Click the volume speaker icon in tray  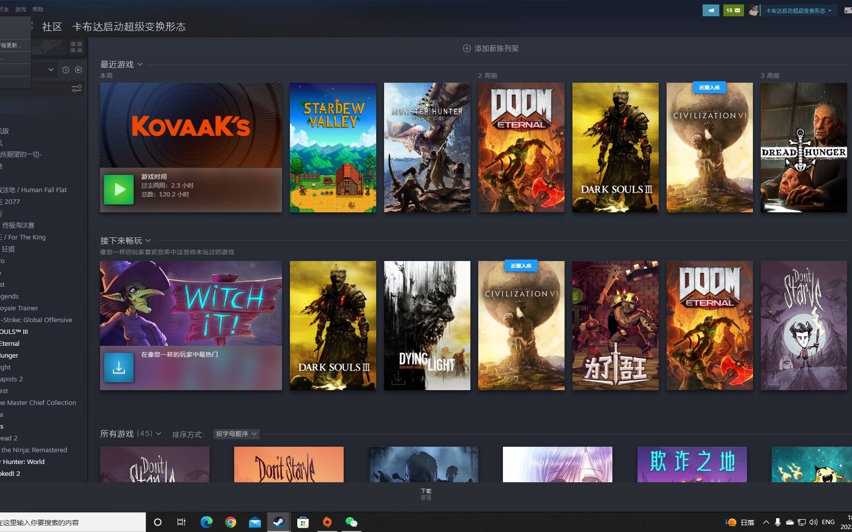click(814, 522)
